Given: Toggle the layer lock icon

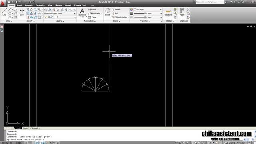Looking at the screenshot, I should pos(52,17).
